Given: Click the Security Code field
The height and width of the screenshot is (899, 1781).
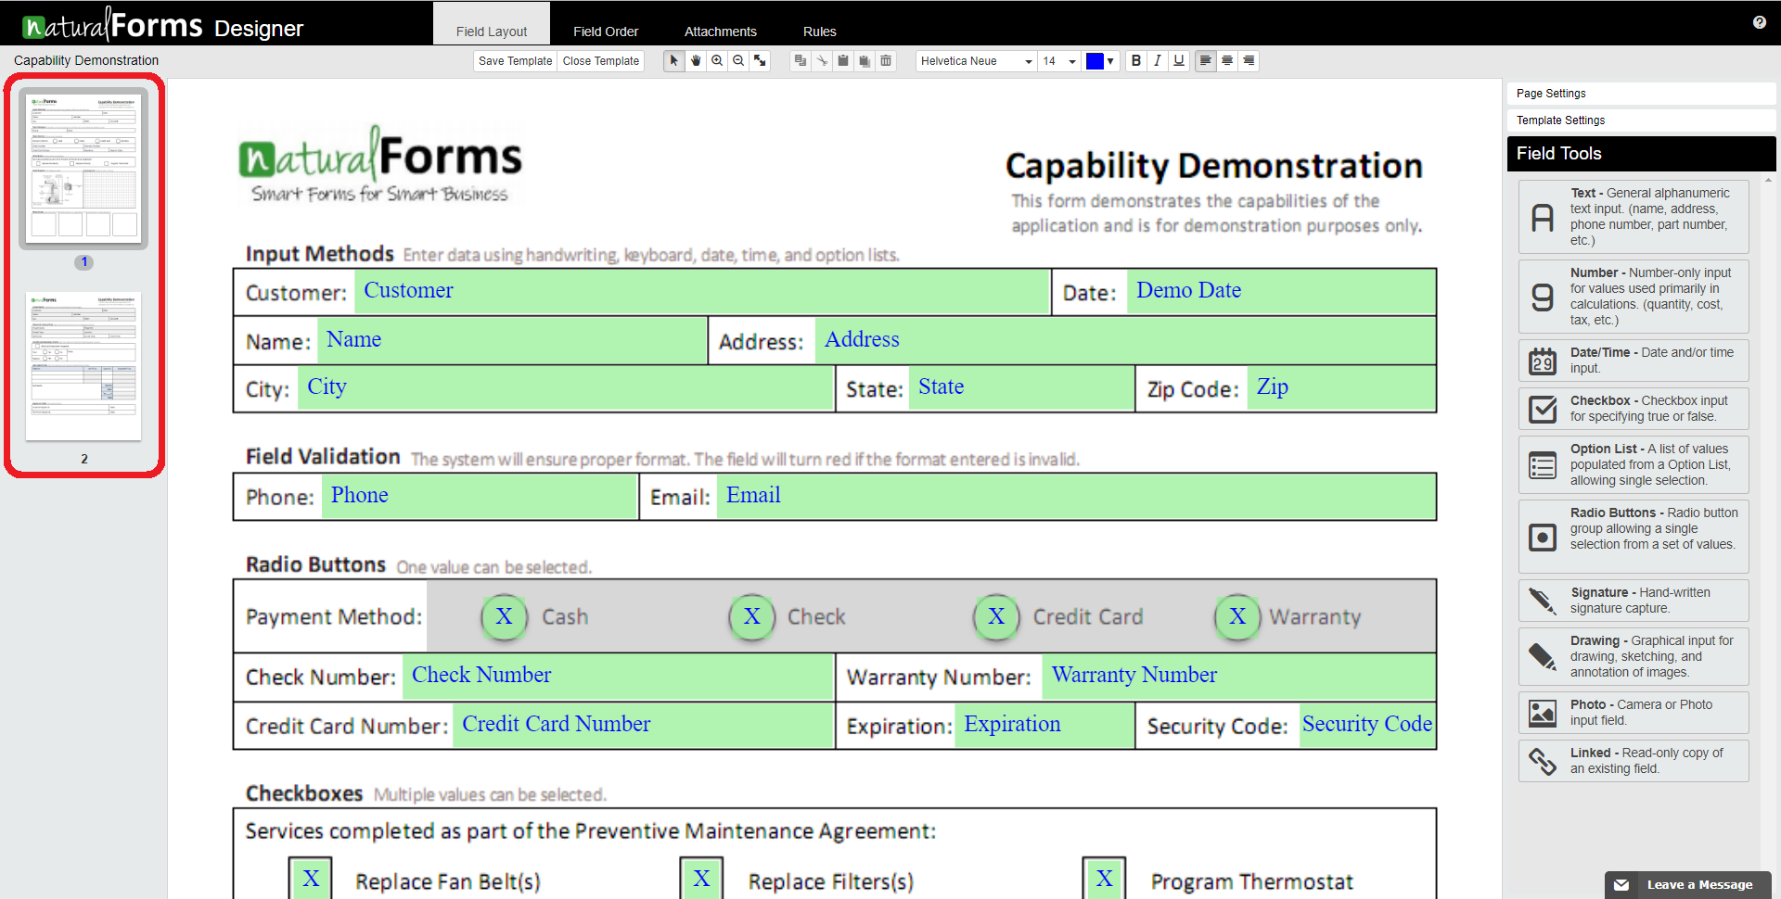Looking at the screenshot, I should click(x=1367, y=726).
